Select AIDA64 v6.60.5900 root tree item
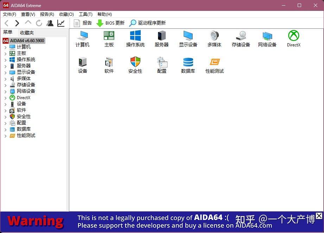Screen dimensions: 324x233 24,41
